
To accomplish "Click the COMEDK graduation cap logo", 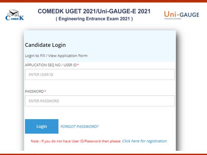I will tap(15, 15).
